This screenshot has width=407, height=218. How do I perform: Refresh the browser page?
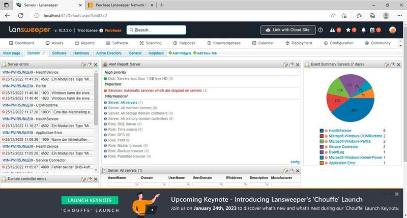tap(20, 16)
